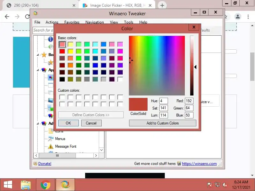
Task: Select the pure yellow basic color swatch
Action: coord(70,51)
